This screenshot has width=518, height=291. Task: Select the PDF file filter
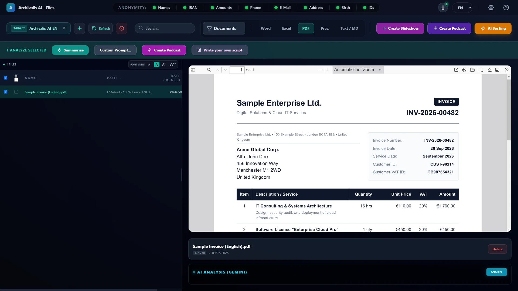(306, 28)
